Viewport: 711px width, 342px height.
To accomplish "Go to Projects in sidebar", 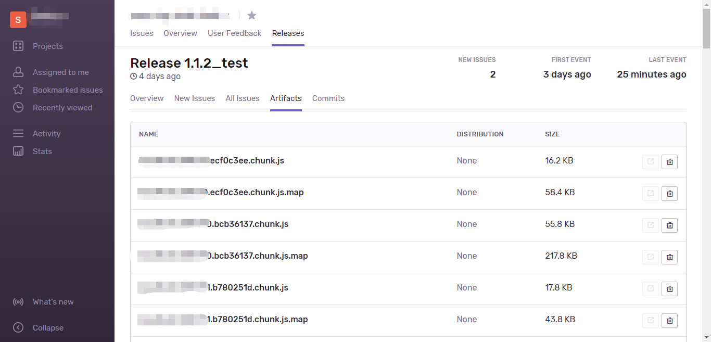I will coord(47,46).
